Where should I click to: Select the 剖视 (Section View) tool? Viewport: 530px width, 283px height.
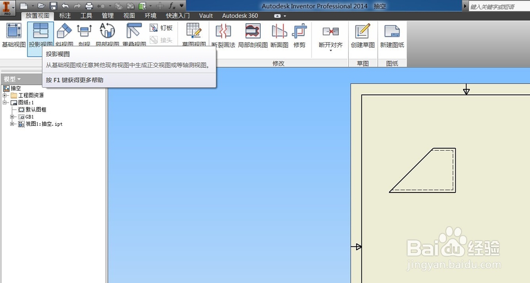coord(84,35)
